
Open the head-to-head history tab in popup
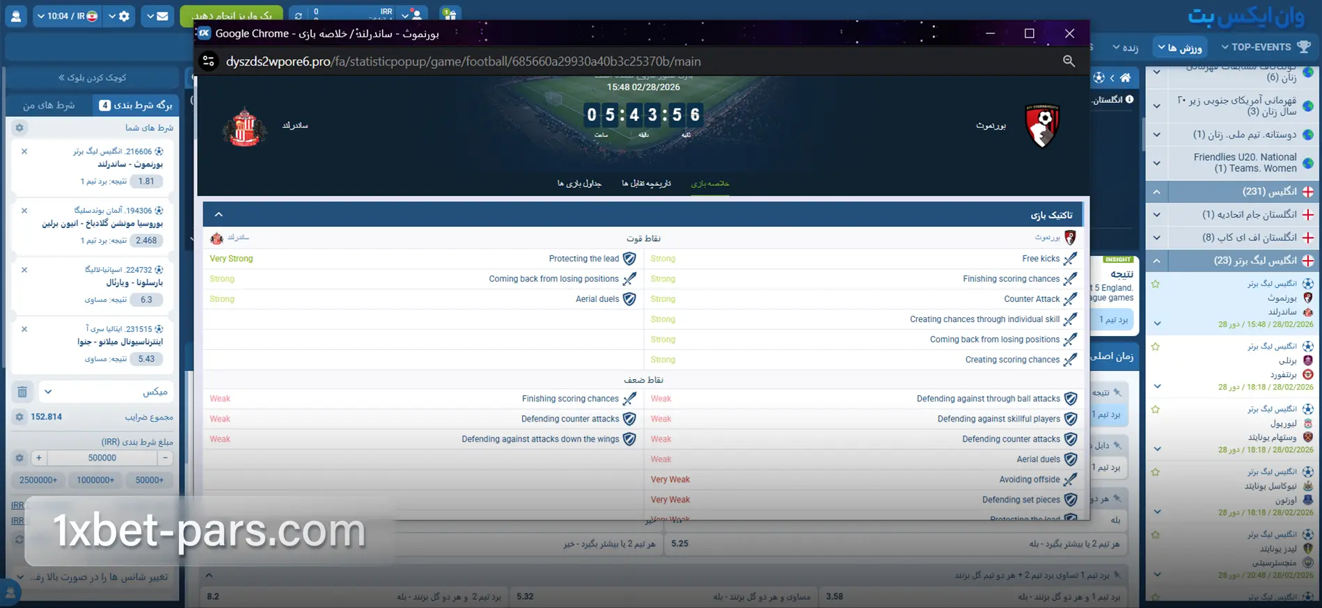tap(646, 184)
